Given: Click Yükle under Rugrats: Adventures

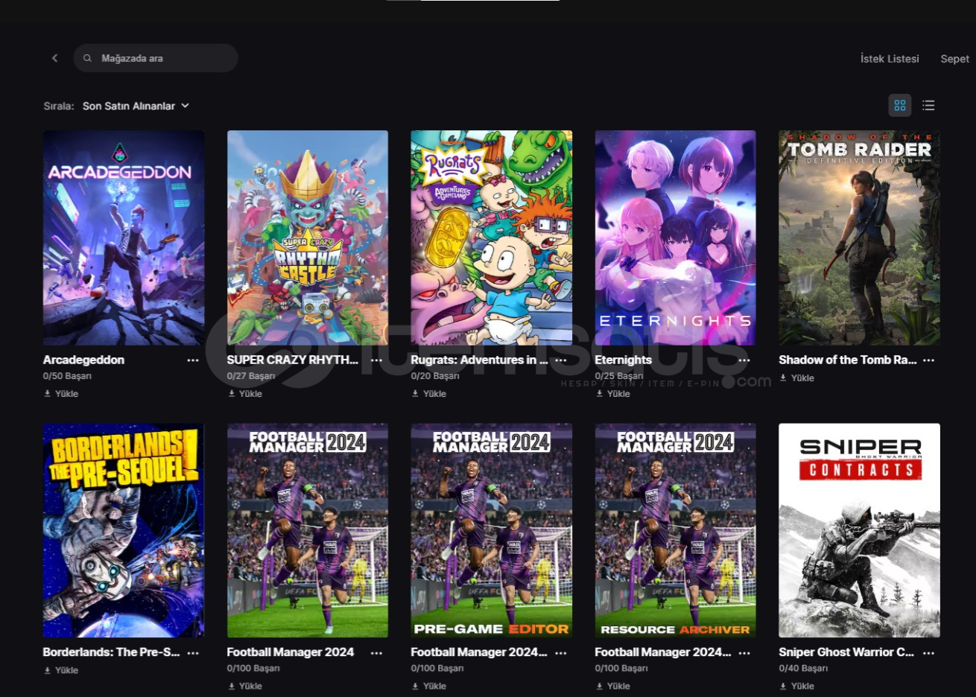Looking at the screenshot, I should click(x=429, y=394).
